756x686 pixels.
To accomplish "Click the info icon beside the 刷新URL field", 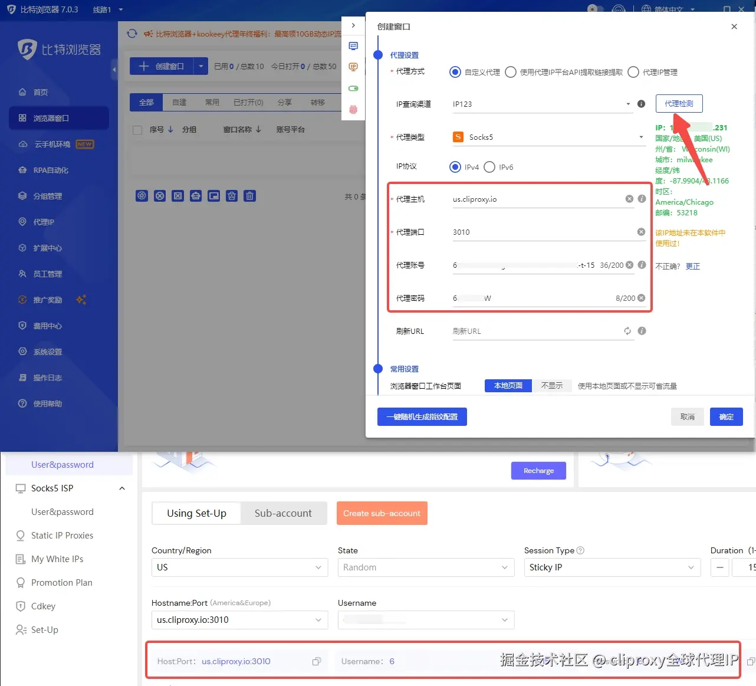I will [642, 331].
